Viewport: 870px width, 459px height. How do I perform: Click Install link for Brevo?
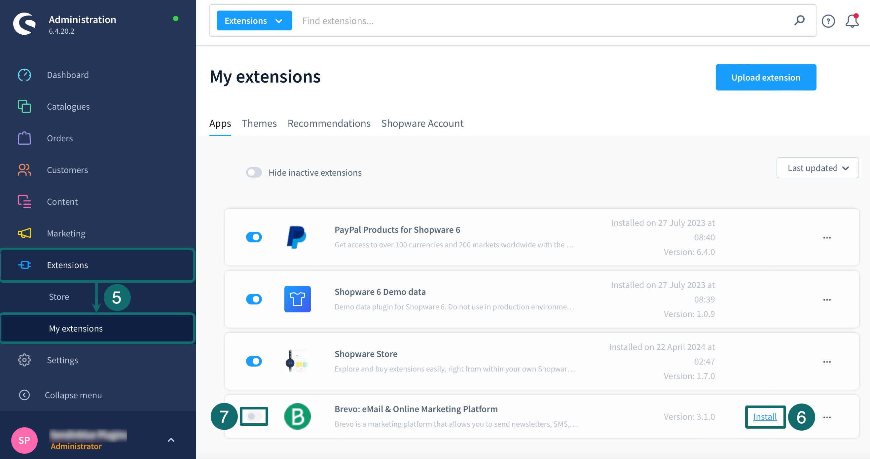pyautogui.click(x=765, y=417)
